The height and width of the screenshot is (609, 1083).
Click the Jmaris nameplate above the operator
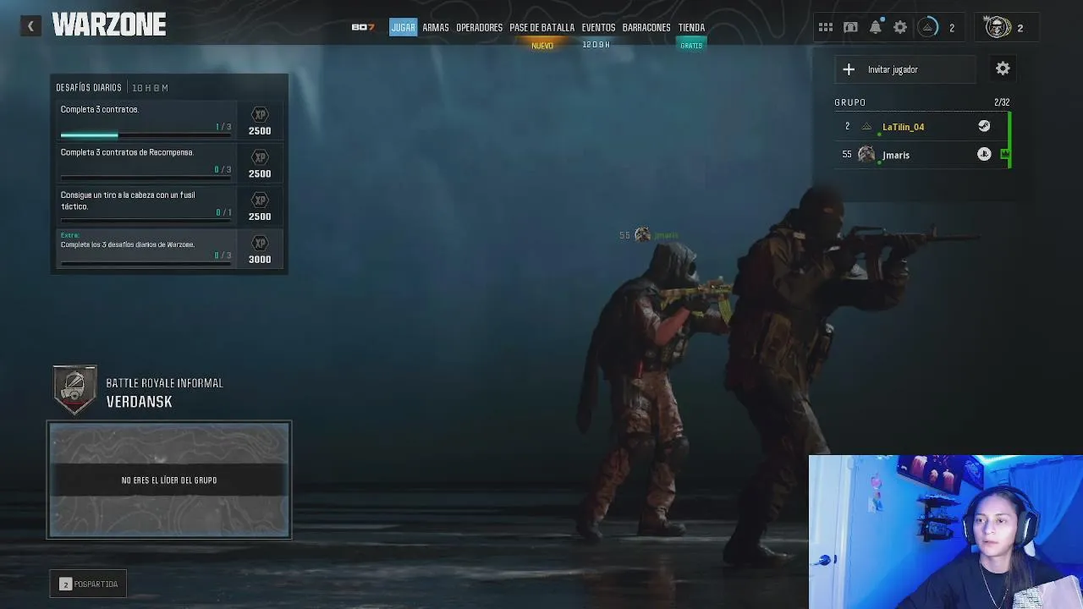(x=649, y=235)
